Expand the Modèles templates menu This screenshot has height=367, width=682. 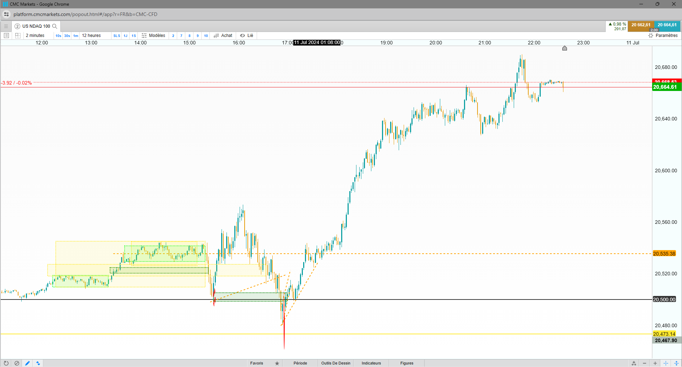pos(153,36)
